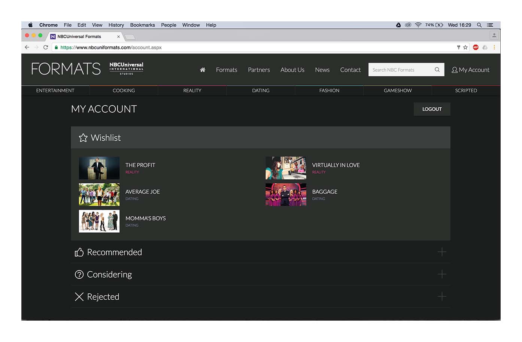
Task: Click the Google Drive extension icon in toolbar
Action: 485,47
